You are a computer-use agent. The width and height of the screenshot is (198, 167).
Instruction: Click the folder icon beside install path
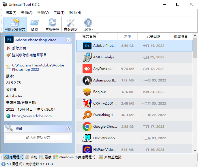[x=8, y=67]
